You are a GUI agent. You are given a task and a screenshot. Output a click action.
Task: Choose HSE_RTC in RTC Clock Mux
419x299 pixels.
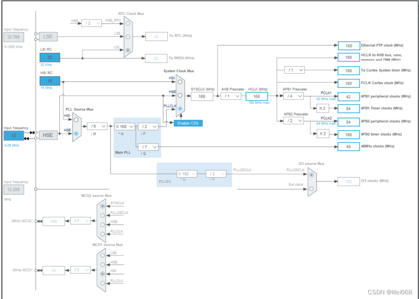(128, 24)
